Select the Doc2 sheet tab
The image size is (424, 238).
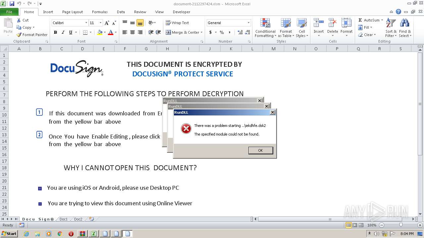(x=78, y=219)
